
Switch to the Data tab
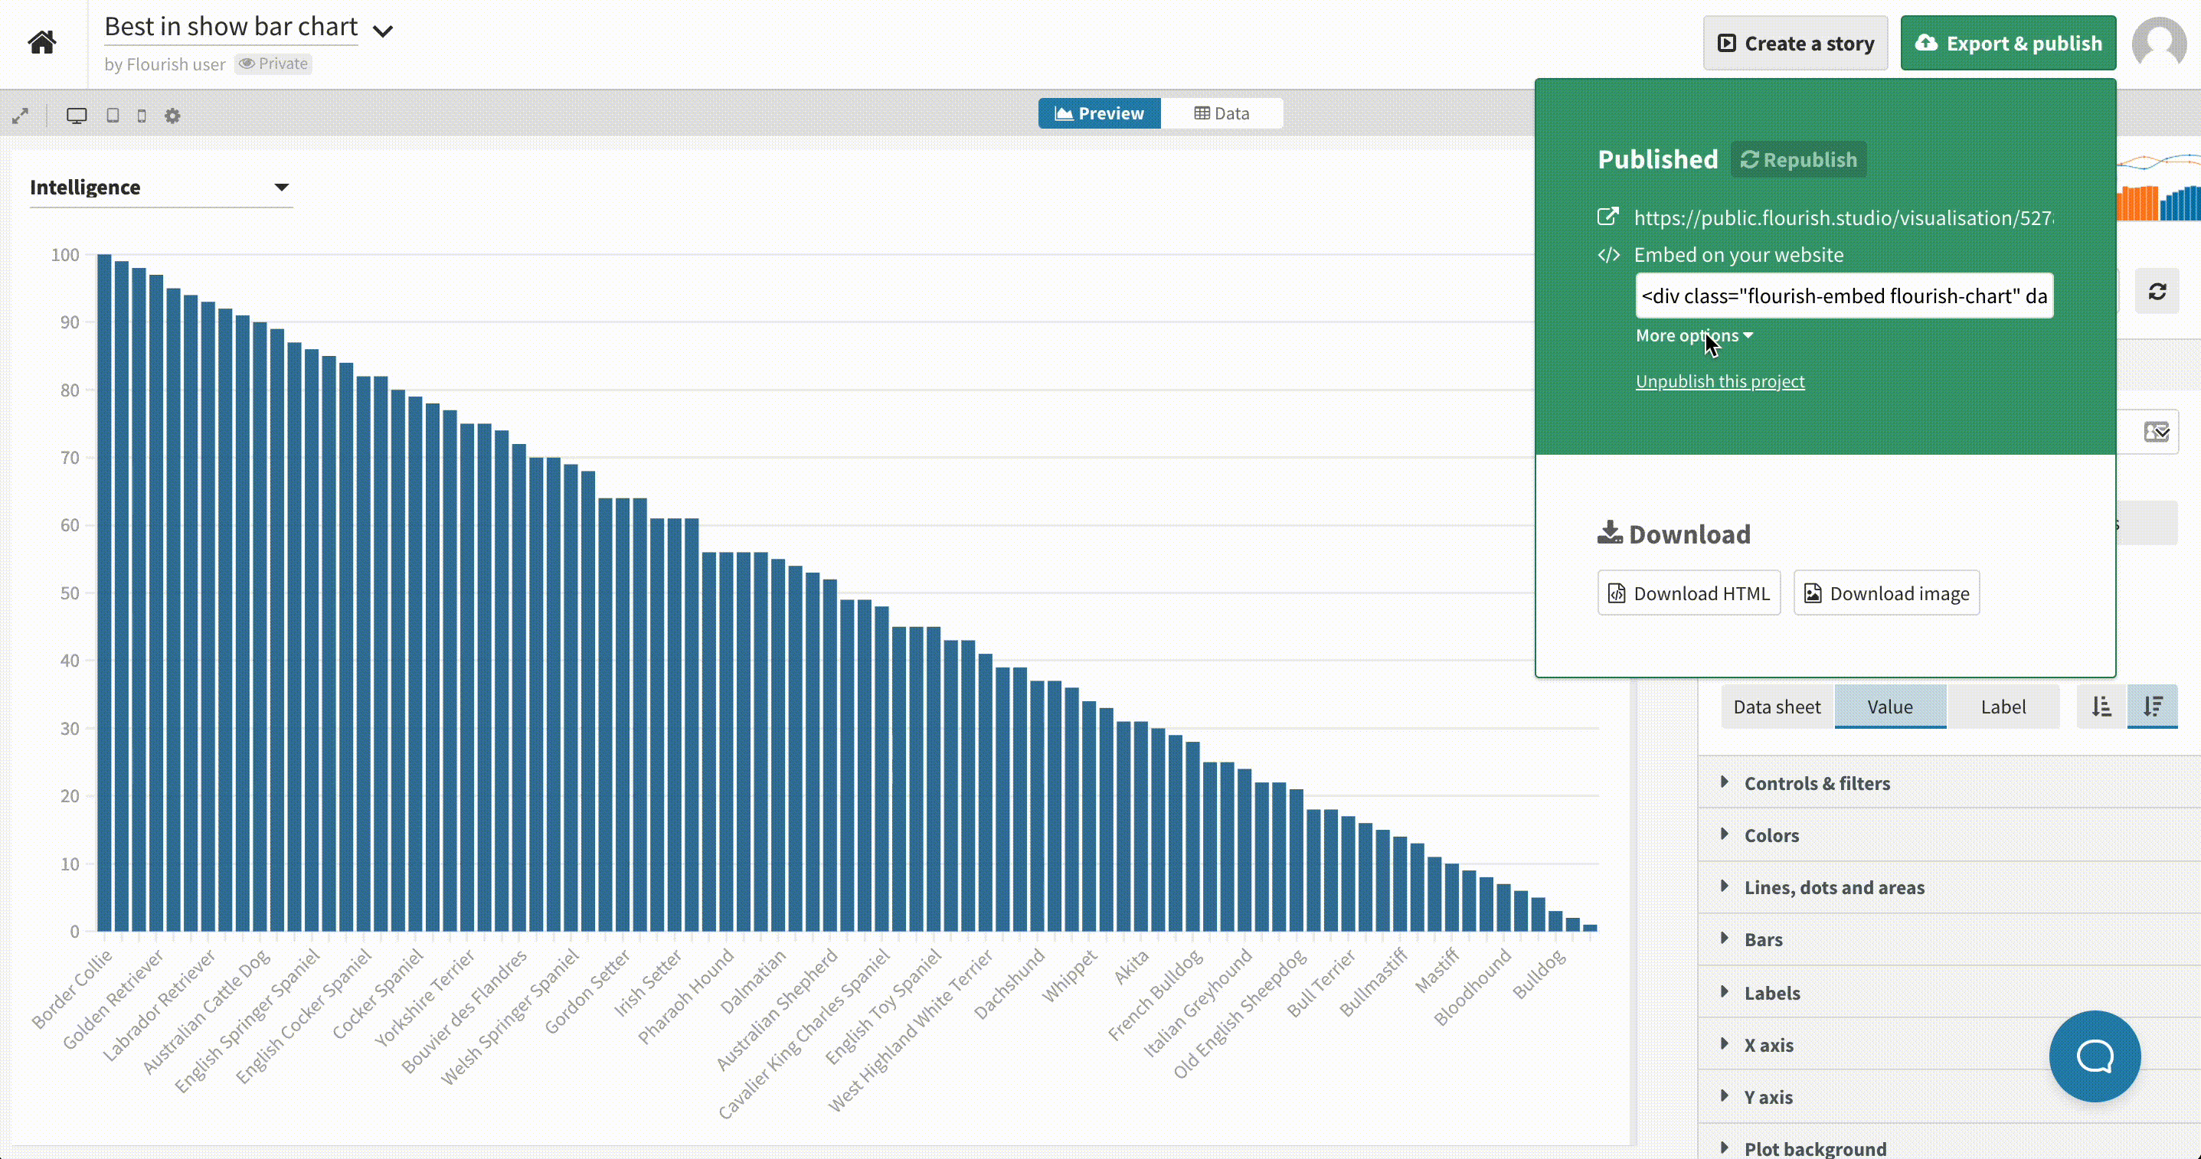(1222, 113)
